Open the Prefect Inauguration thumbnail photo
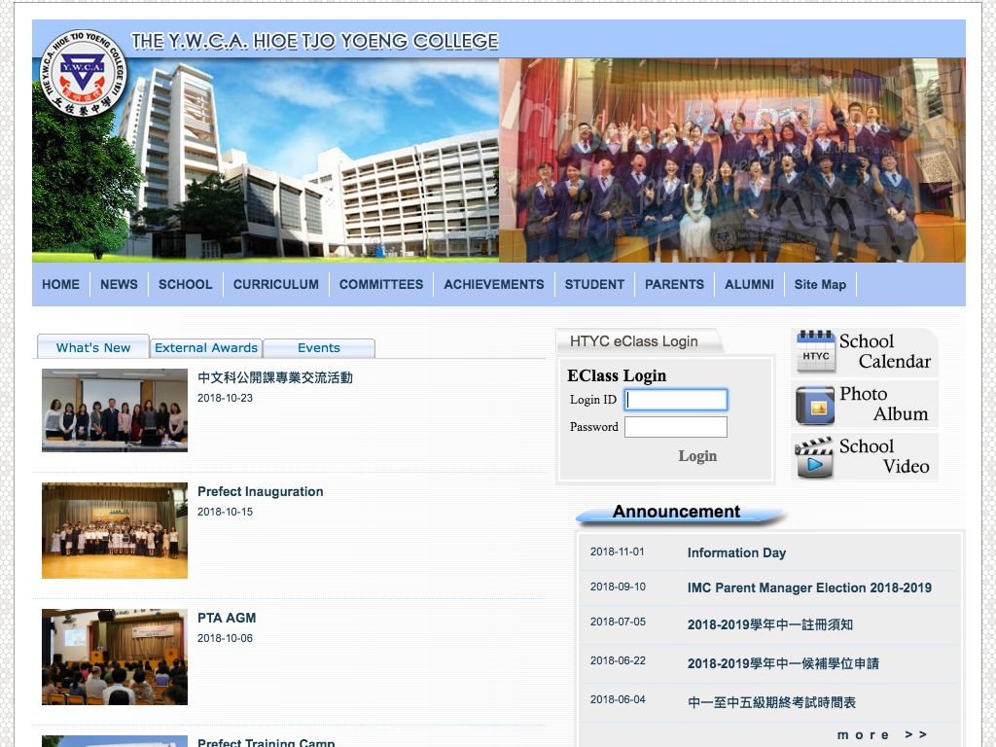 115,530
